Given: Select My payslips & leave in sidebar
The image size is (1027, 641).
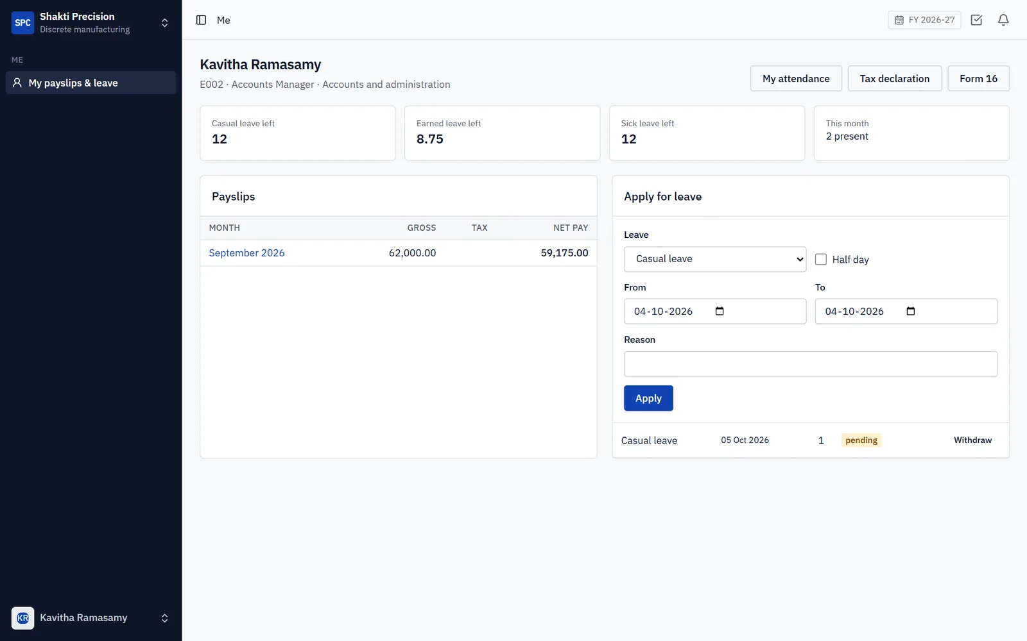Looking at the screenshot, I should pyautogui.click(x=91, y=83).
